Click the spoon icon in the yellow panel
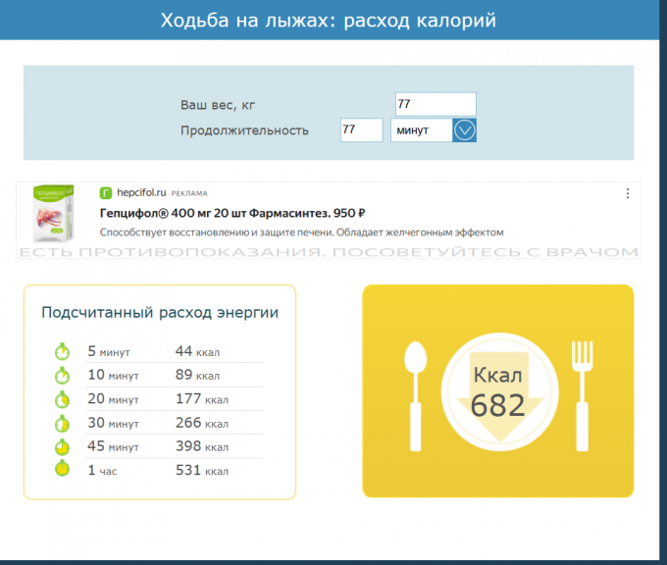 415,392
